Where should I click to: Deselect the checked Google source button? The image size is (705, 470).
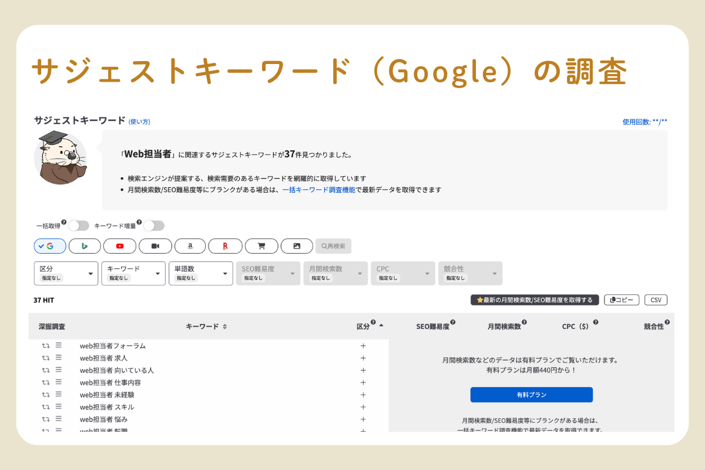[x=49, y=246]
